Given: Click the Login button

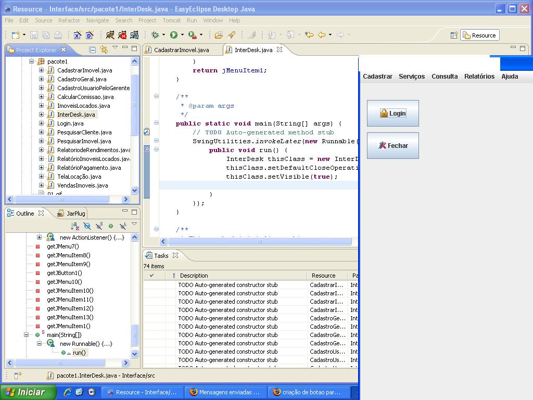Looking at the screenshot, I should (393, 113).
